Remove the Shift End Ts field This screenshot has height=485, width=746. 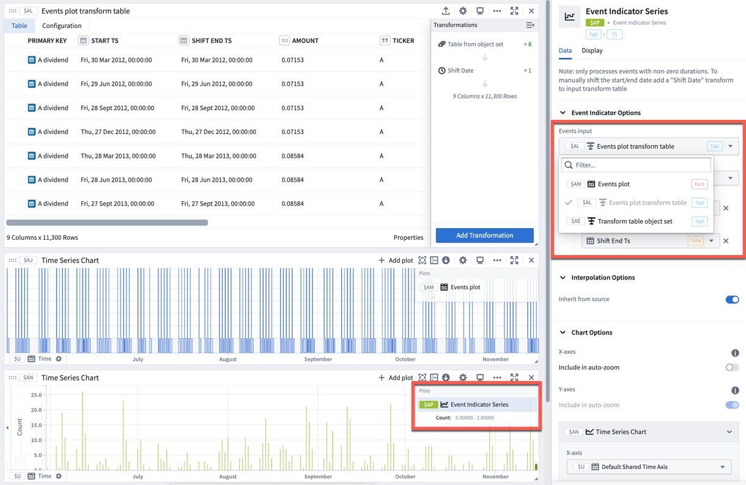tap(726, 241)
